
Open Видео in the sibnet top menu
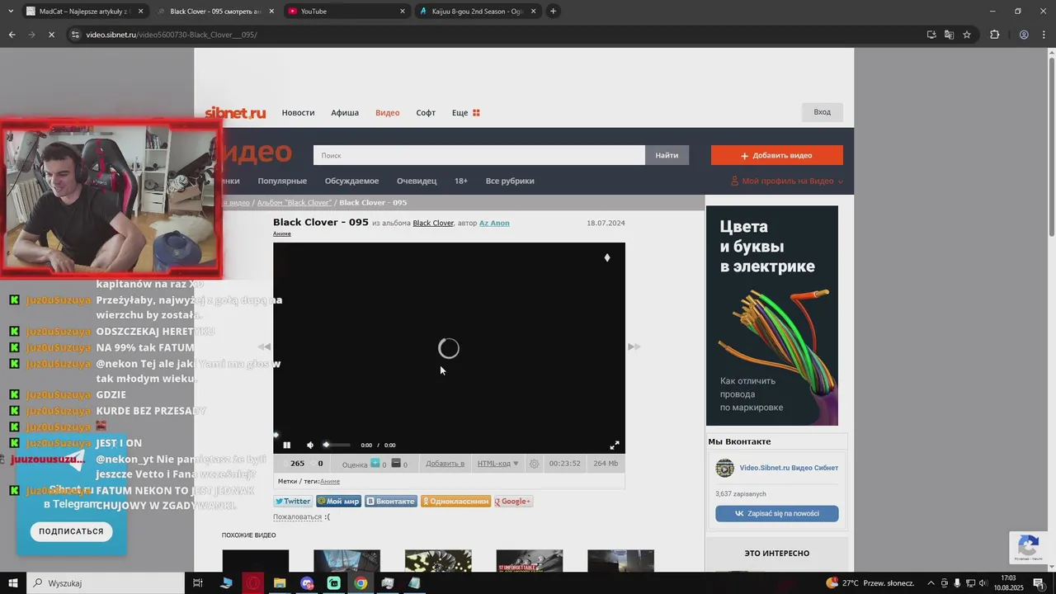(387, 112)
